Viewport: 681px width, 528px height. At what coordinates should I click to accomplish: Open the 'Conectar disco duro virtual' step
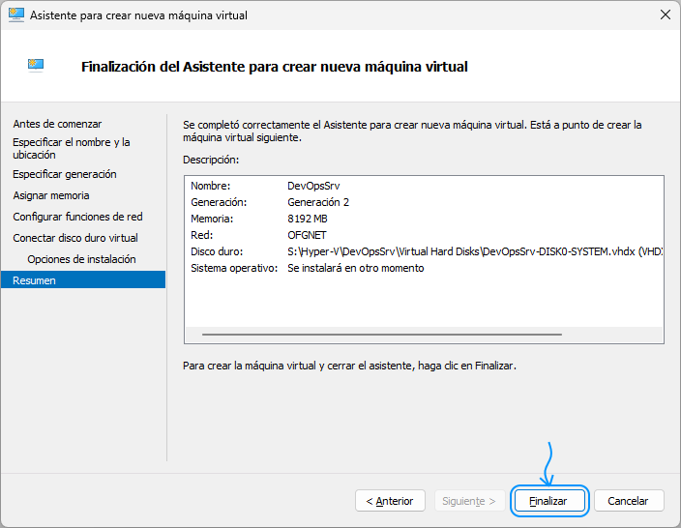(75, 238)
